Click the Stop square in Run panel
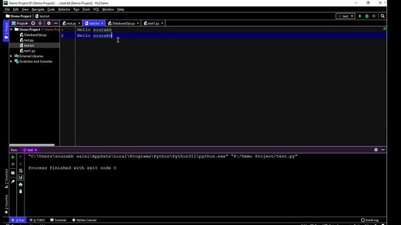This screenshot has width=401, height=225. click(13, 164)
